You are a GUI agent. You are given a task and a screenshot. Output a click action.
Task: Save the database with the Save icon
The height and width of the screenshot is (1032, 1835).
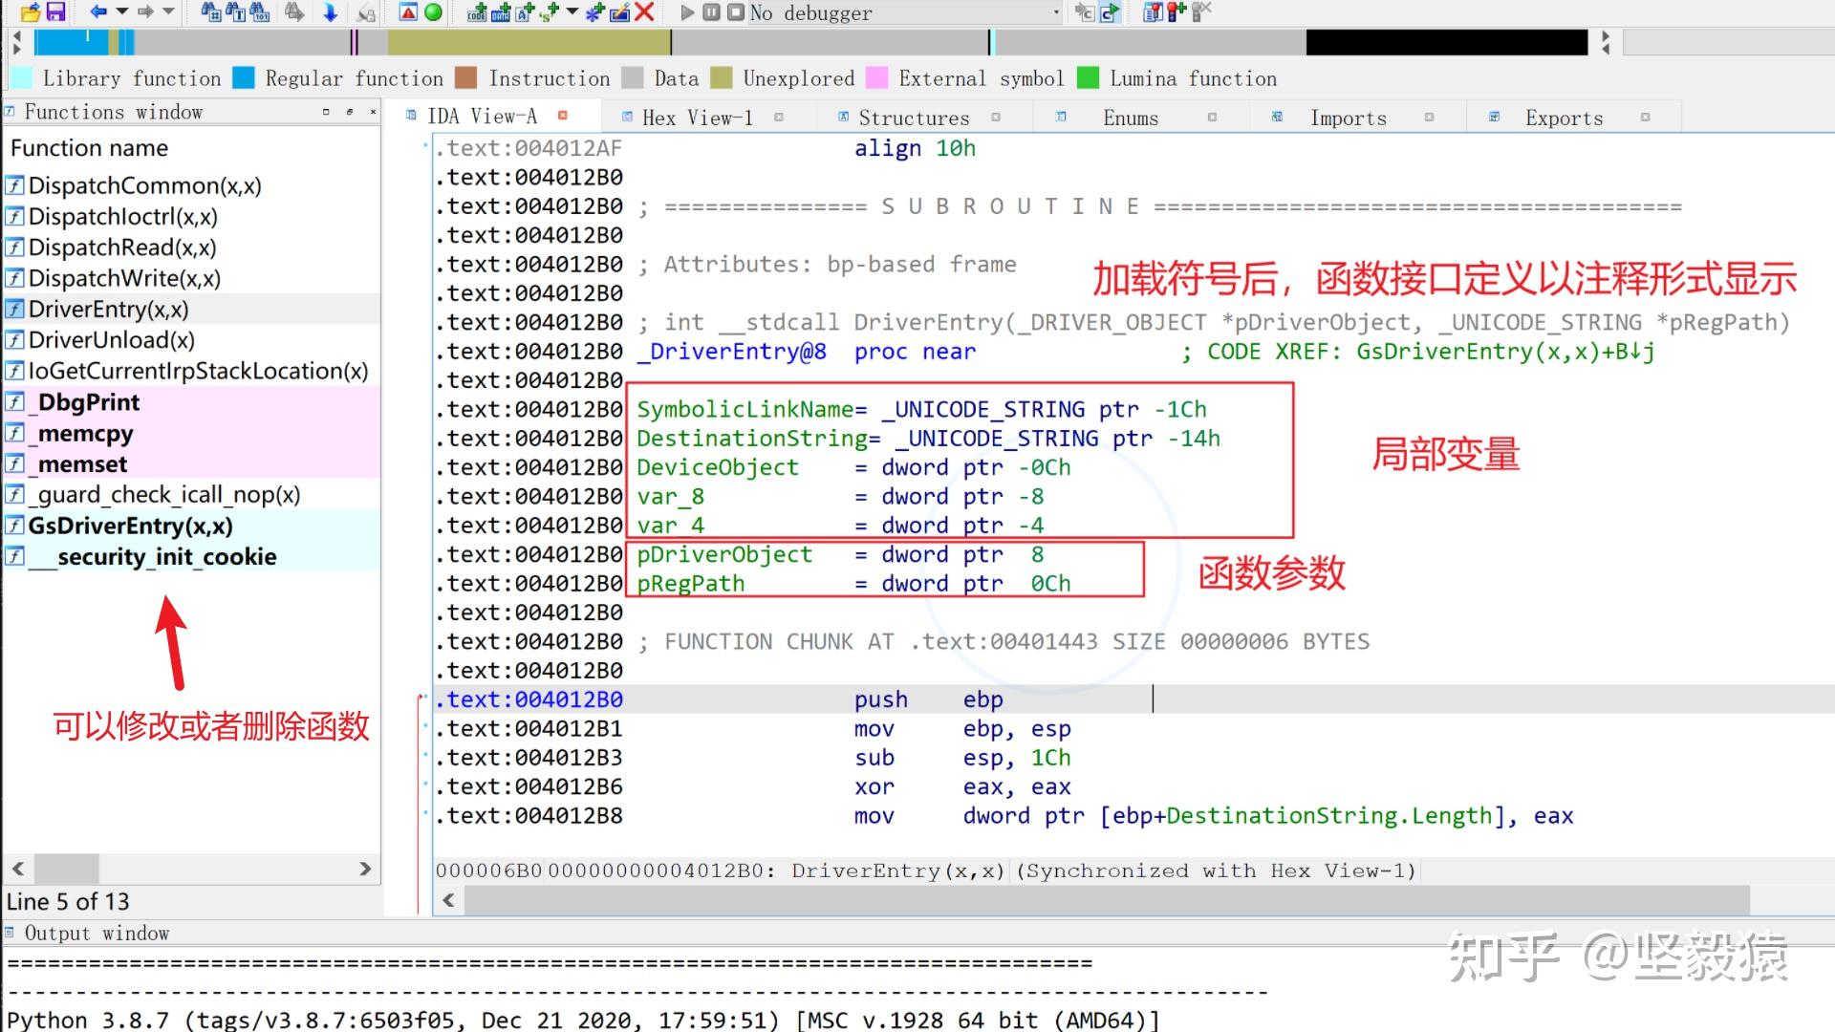54,12
